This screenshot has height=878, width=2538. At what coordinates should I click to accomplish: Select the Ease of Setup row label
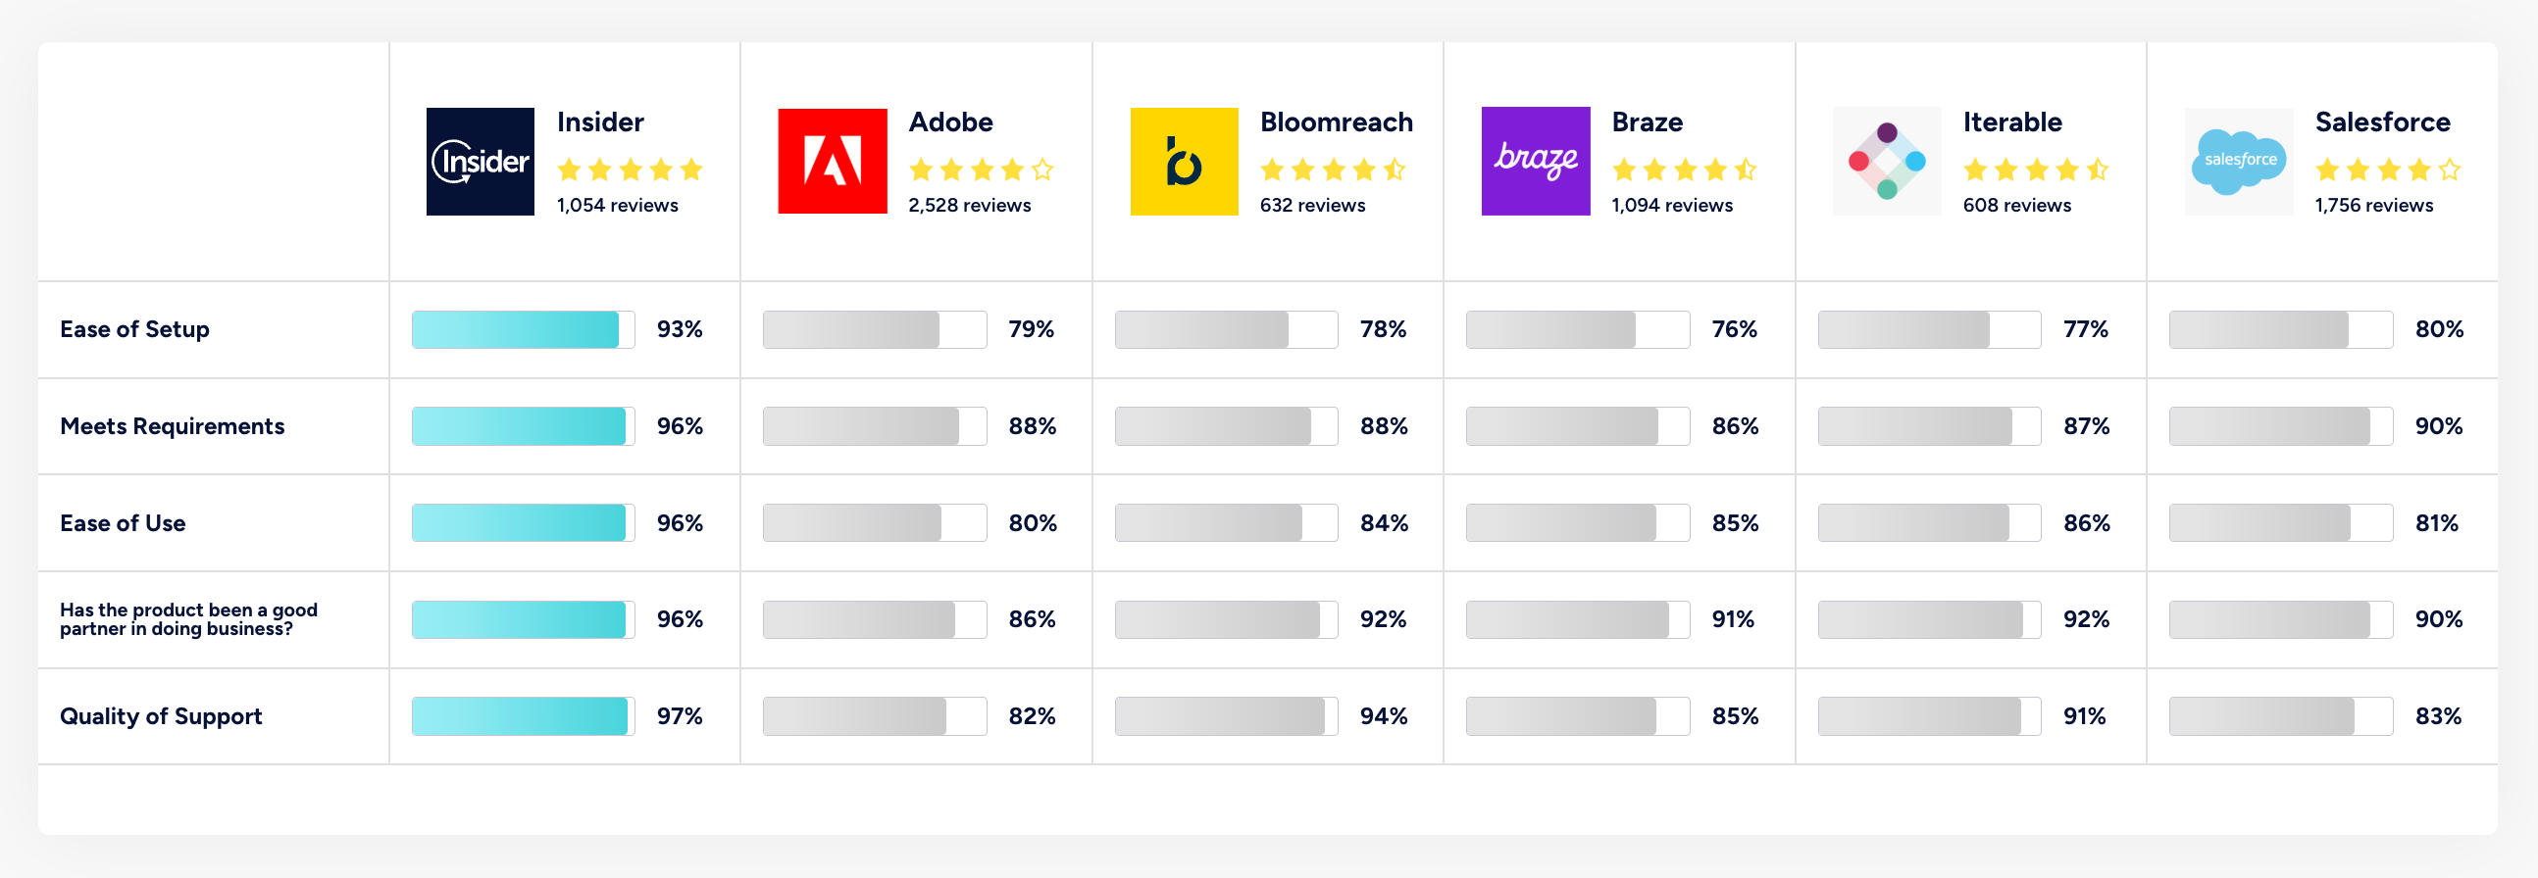135,330
